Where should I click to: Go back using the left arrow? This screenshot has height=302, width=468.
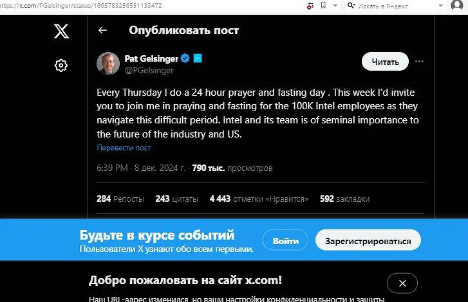point(102,30)
